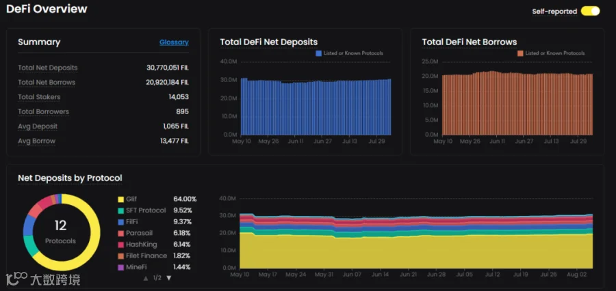Click the Glif legend label

click(x=131, y=199)
